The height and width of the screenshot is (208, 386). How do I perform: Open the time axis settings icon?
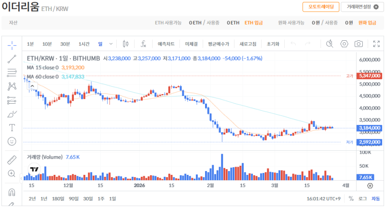370,186
